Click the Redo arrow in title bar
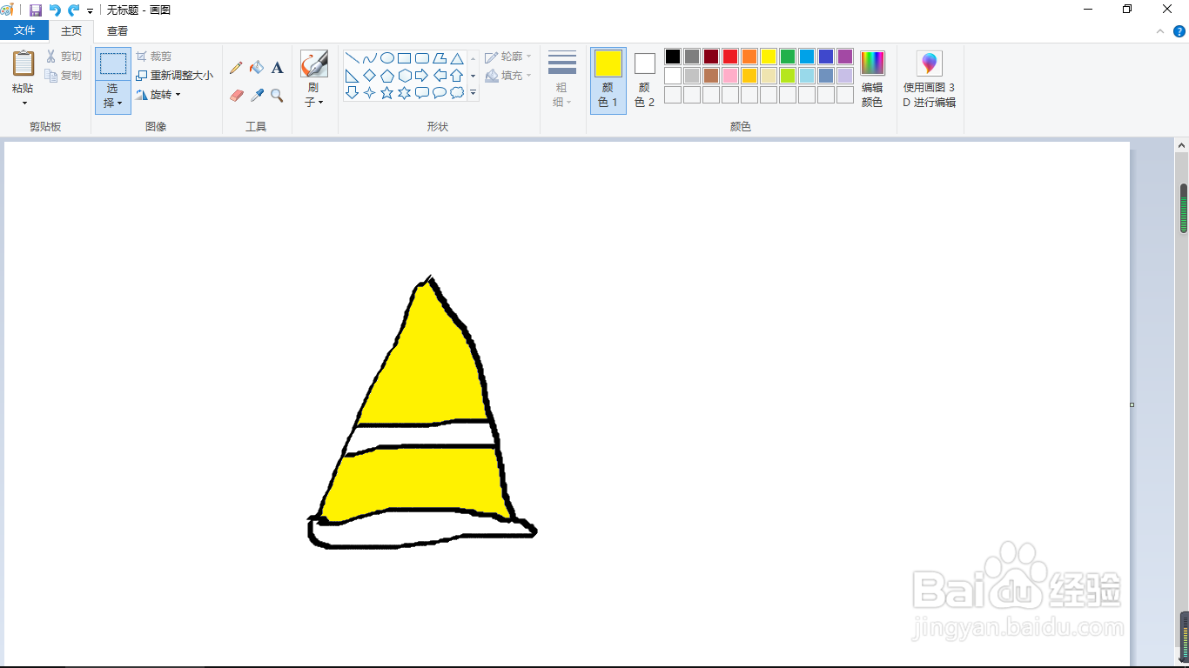The width and height of the screenshot is (1189, 668). pyautogui.click(x=74, y=10)
